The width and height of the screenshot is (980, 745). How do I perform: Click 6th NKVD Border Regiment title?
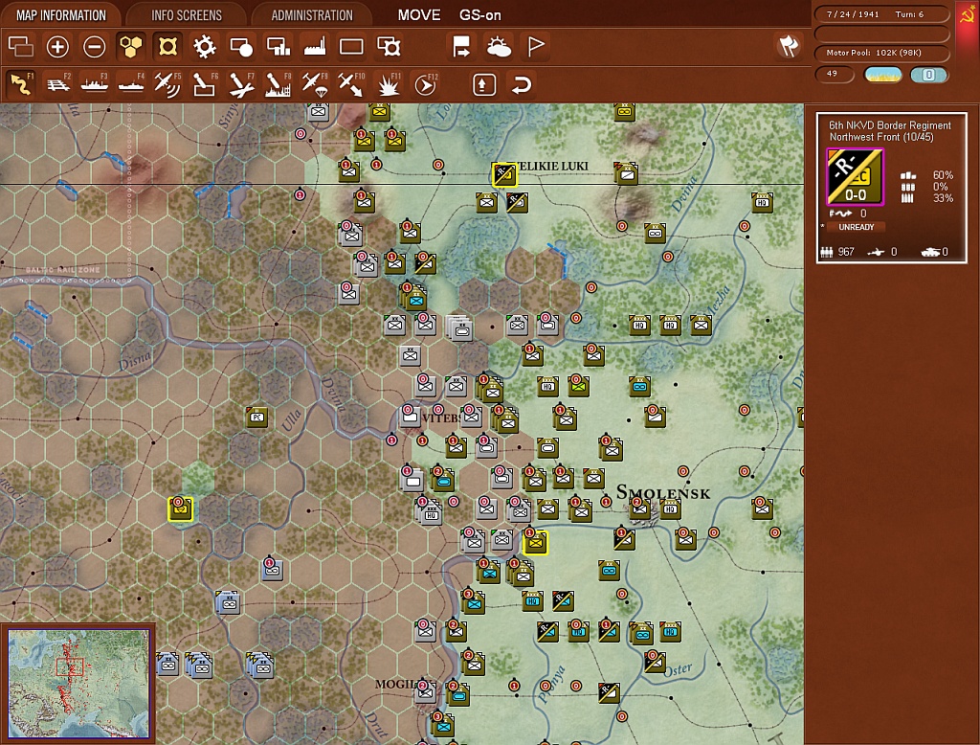pos(889,125)
